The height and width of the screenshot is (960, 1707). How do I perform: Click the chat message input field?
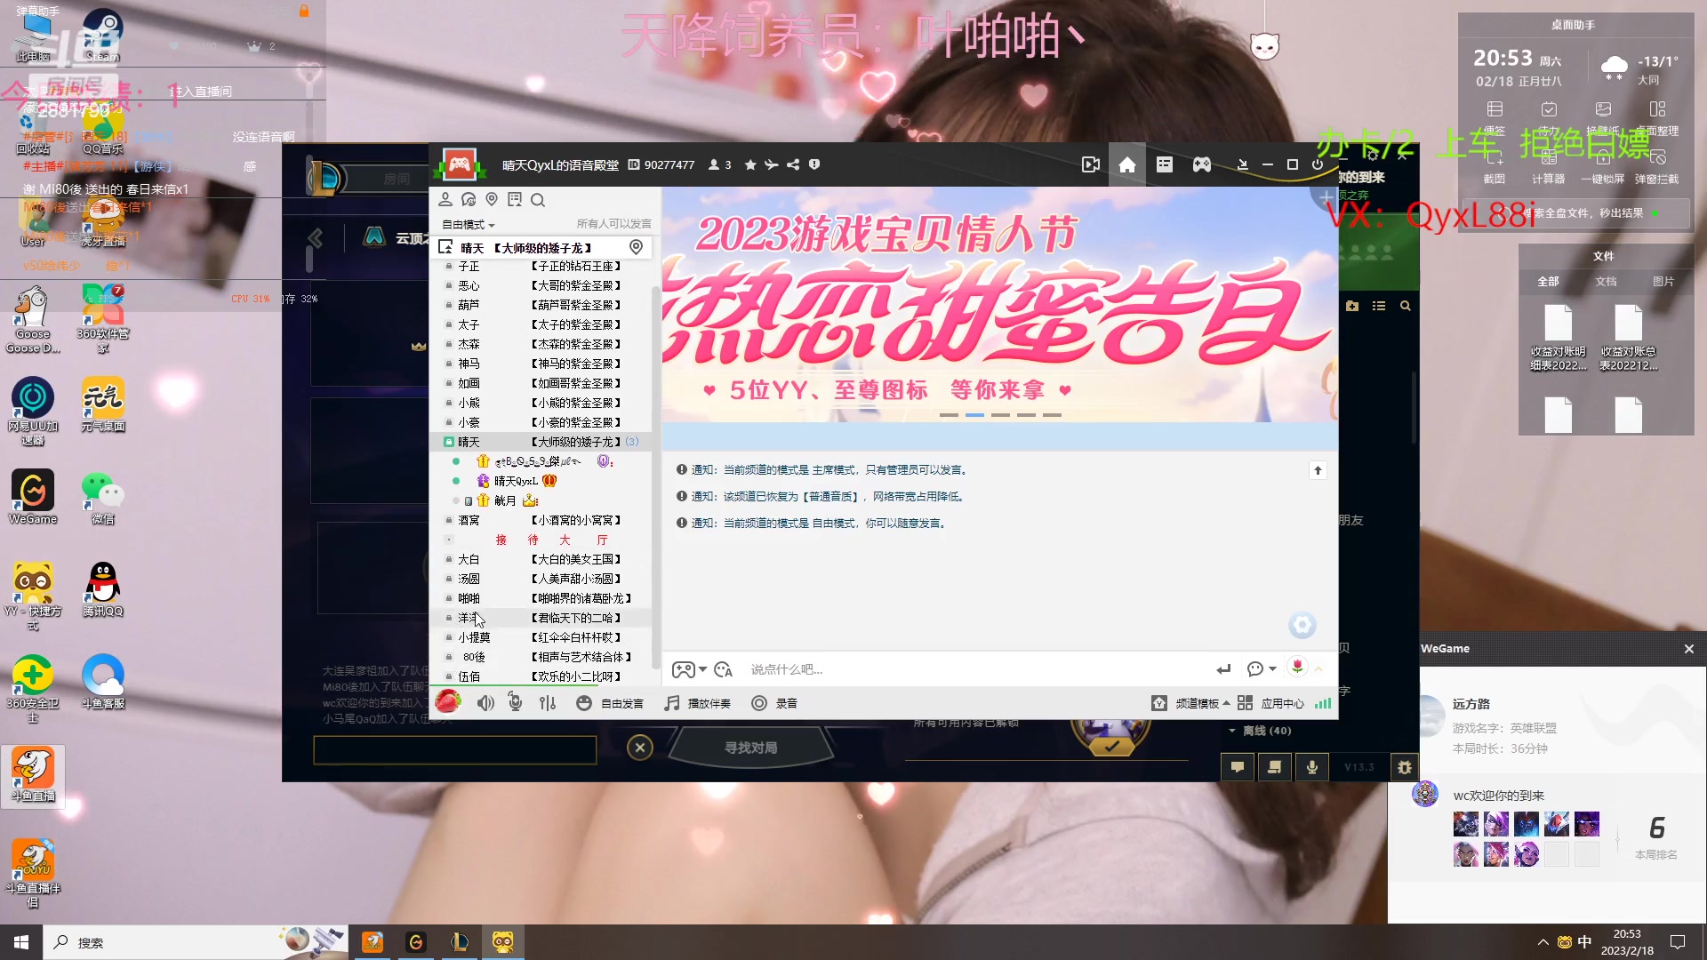tap(974, 669)
